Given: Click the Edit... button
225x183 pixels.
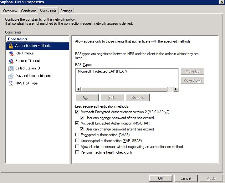Looking at the screenshot, I should point(113,98).
